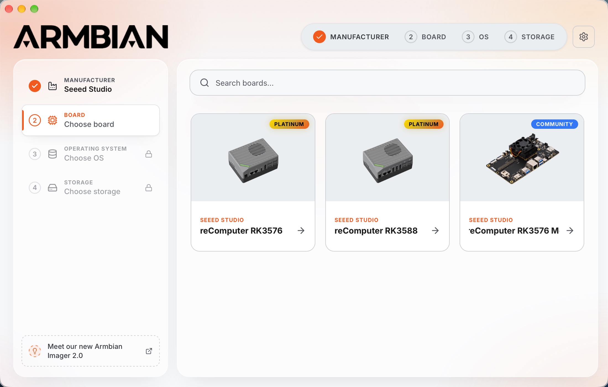Click the lock icon on Storage row

149,188
